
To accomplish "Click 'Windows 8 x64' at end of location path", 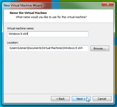I will [73, 48].
